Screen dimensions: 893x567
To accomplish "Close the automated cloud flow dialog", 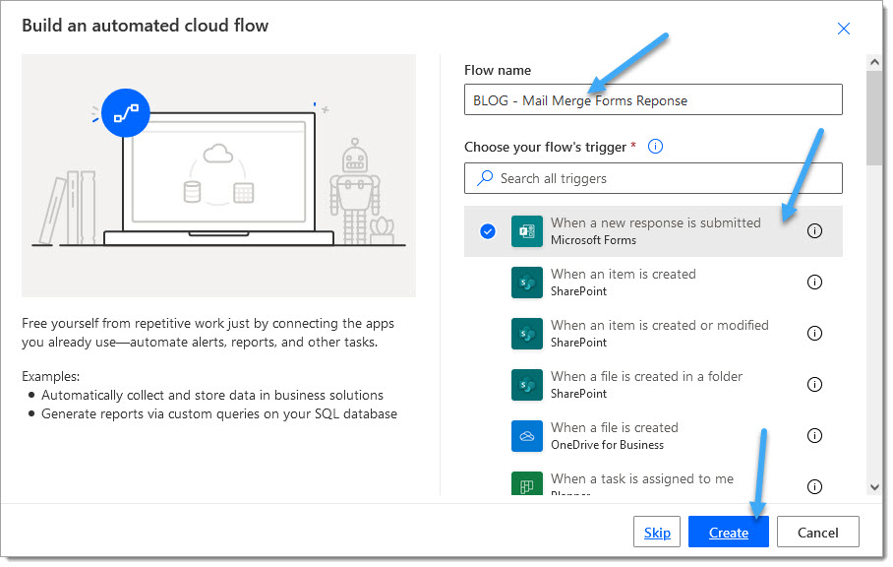I will tap(843, 29).
